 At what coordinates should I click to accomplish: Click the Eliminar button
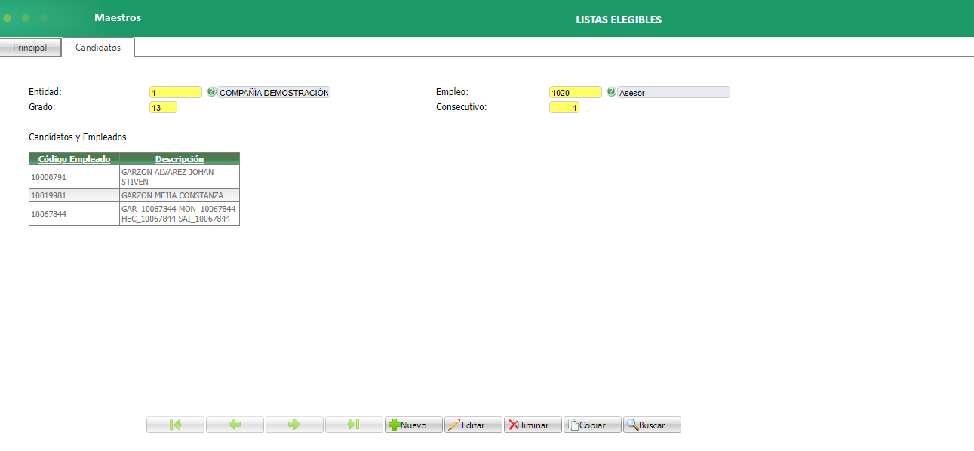click(533, 425)
